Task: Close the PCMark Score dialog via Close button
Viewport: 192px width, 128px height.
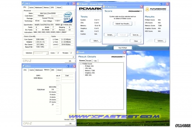Action: point(136,41)
